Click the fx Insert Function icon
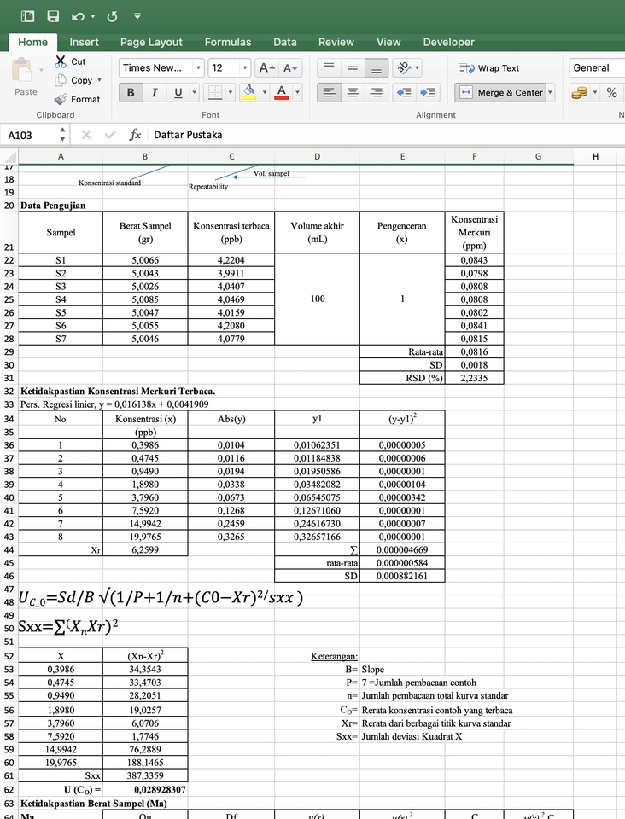Screen dimensions: 625x819 point(135,135)
